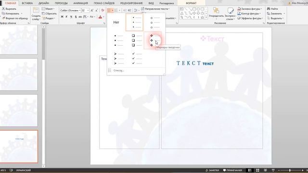The width and height of the screenshot is (308, 173).
Task: Toggle bold (Ж) formatting
Action: coord(62,17)
